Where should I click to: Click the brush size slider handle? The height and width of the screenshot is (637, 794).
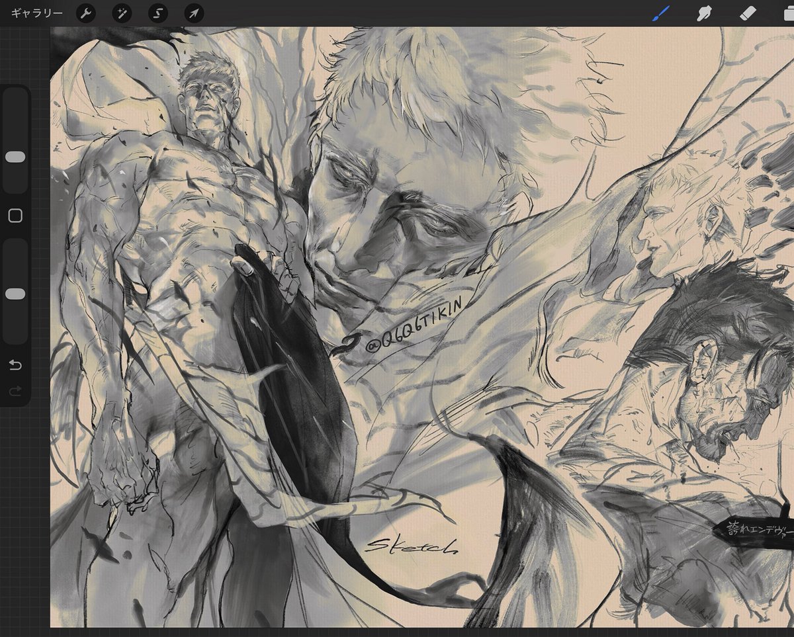pyautogui.click(x=15, y=157)
